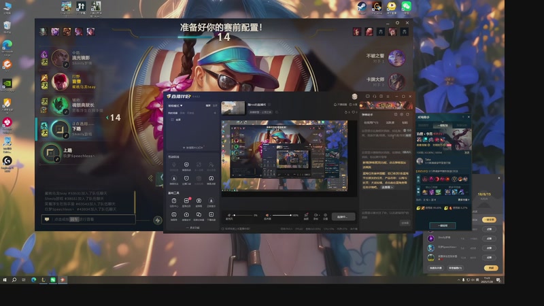Open the 录制 record icon in bottom bar
544x306 pixels.
316,216
